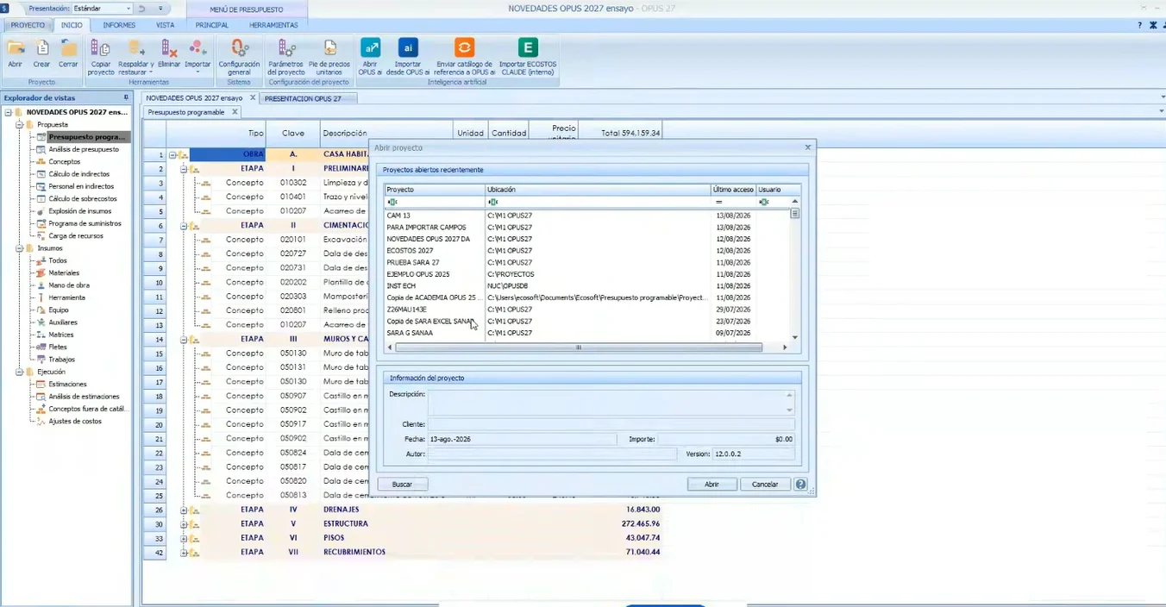
Task: Open Ajustes de costos view
Action: pyautogui.click(x=75, y=421)
